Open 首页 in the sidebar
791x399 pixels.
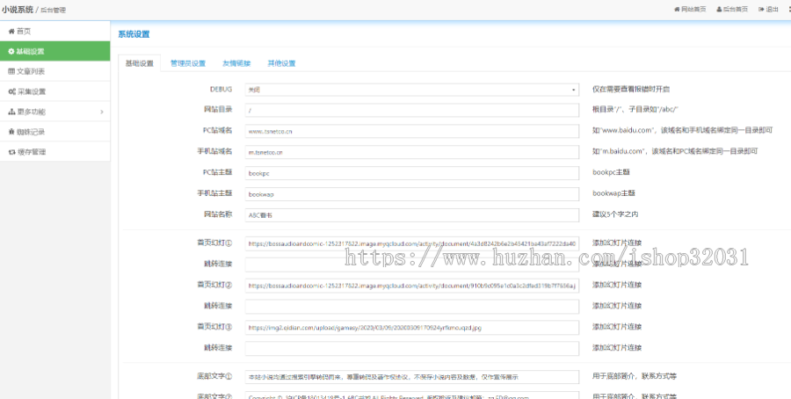[x=55, y=32]
